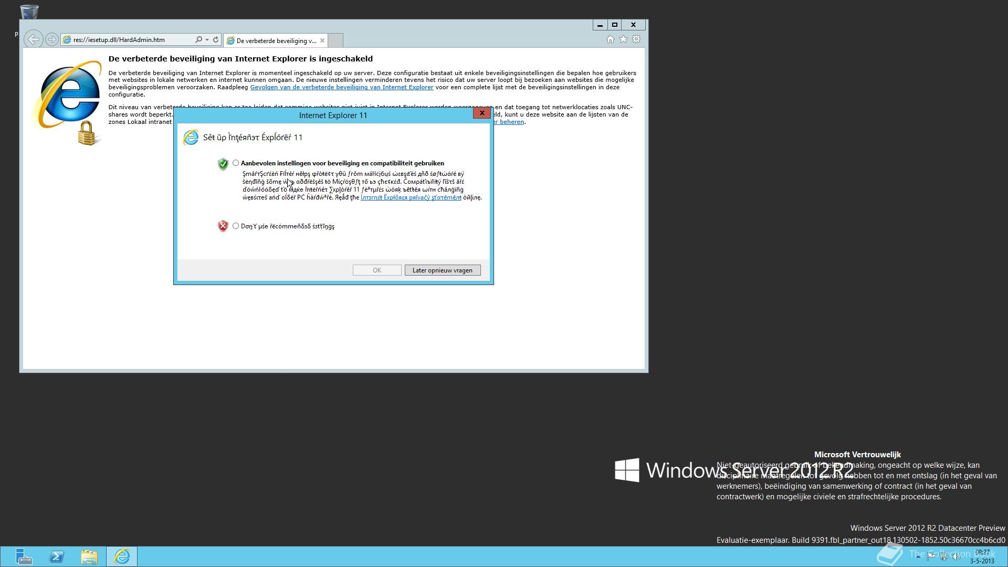The height and width of the screenshot is (567, 1008).
Task: Click the search magnifier icon in address bar
Action: coord(198,39)
